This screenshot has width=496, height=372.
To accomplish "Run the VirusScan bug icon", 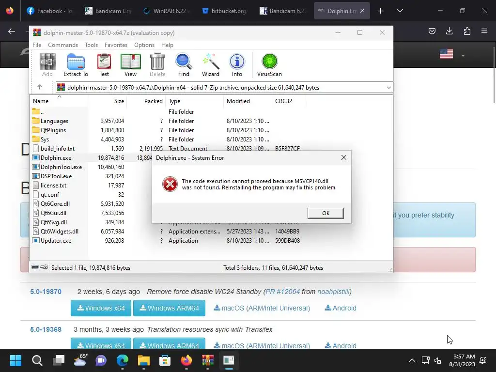I will click(269, 65).
